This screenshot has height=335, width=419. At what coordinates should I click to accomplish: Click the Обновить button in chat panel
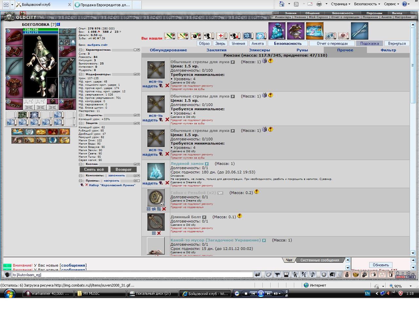381,265
